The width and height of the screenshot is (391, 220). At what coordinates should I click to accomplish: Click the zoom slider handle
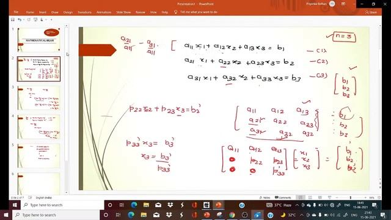[x=350, y=197]
